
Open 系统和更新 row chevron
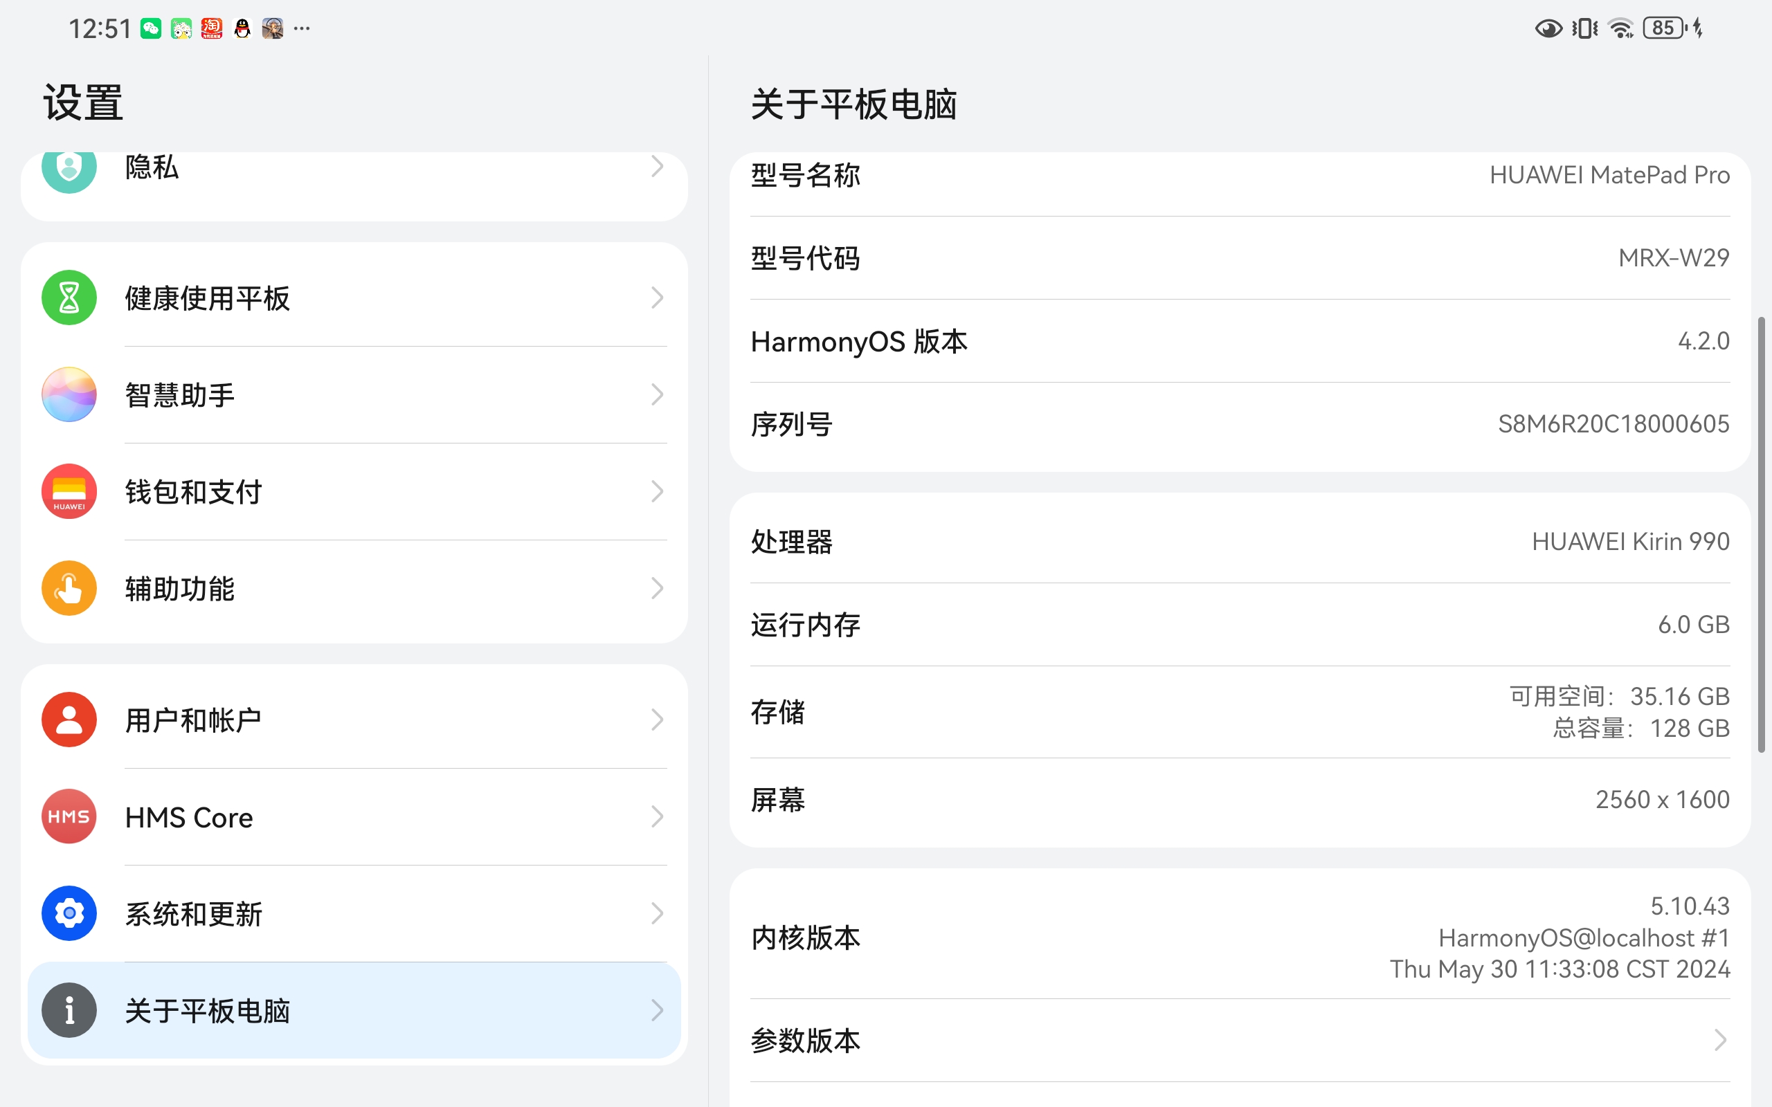[658, 913]
